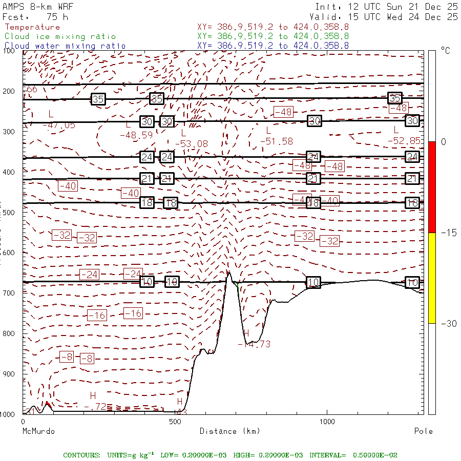The height and width of the screenshot is (461, 461).
Task: Click the red XY coordinates line
Action: pyautogui.click(x=273, y=27)
